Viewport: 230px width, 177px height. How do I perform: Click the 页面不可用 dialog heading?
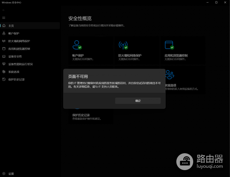78,76
